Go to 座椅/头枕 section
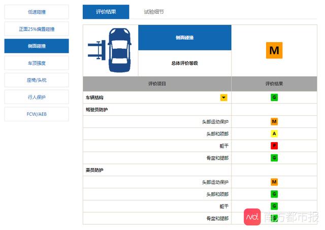325x230 pixels. [37, 80]
